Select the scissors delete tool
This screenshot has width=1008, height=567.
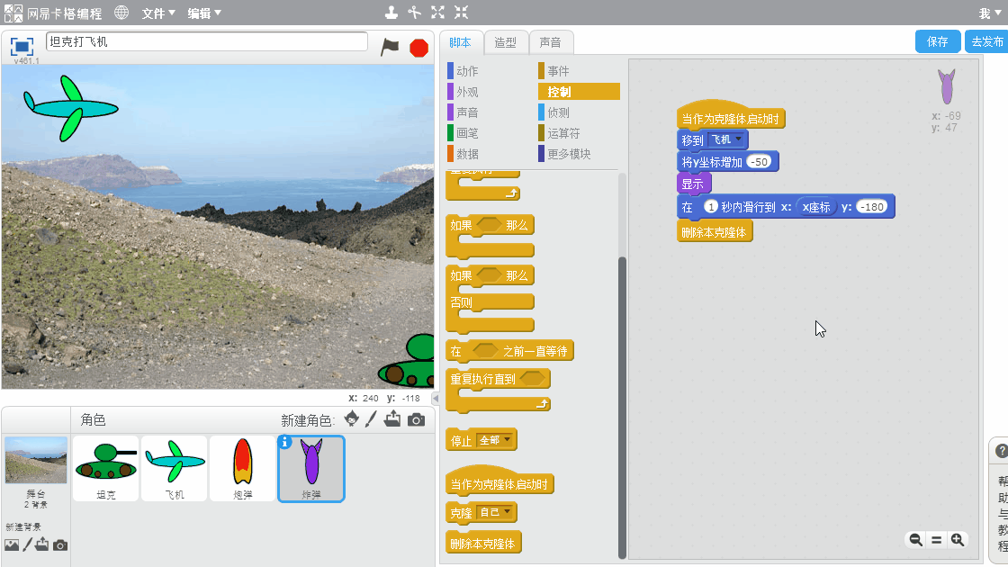pyautogui.click(x=415, y=13)
